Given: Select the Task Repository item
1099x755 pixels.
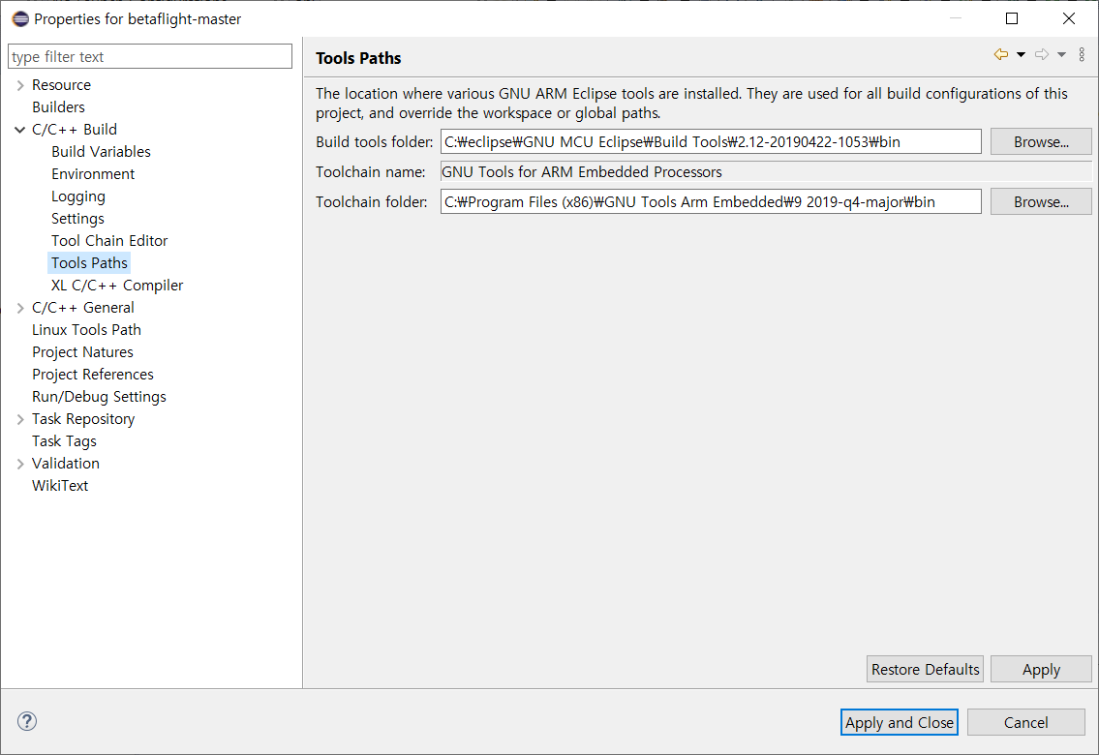Looking at the screenshot, I should tap(83, 419).
